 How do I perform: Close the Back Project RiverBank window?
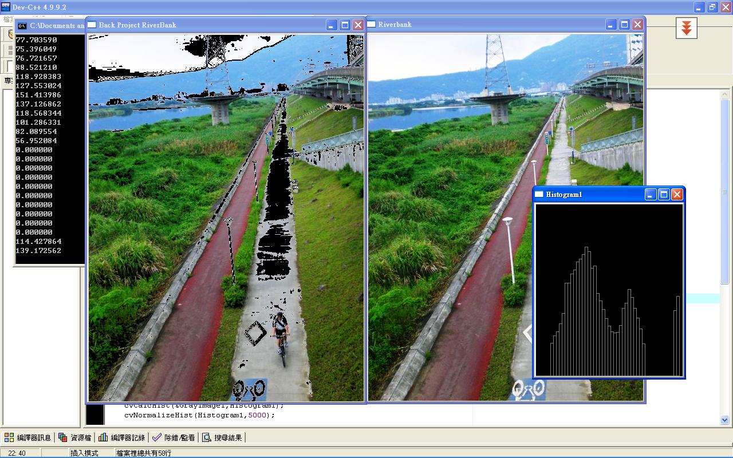tap(358, 25)
